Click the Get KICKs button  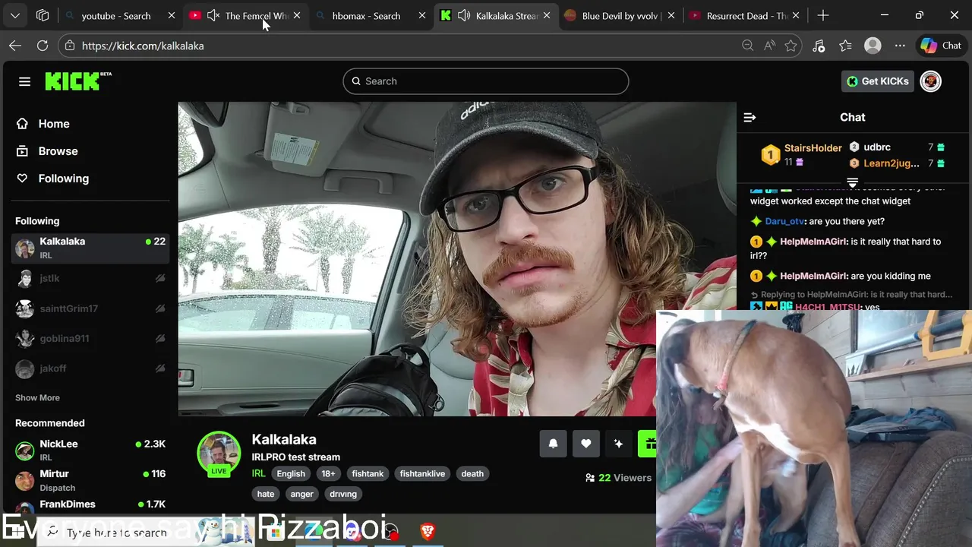pos(877,81)
